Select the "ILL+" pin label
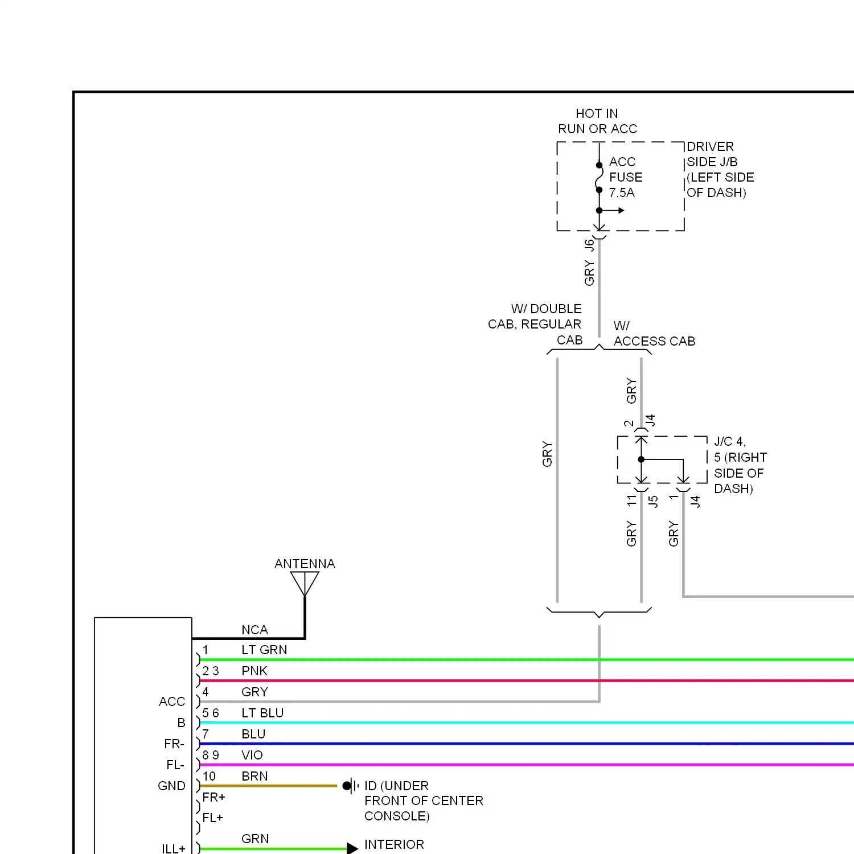854x854 pixels. click(x=174, y=849)
